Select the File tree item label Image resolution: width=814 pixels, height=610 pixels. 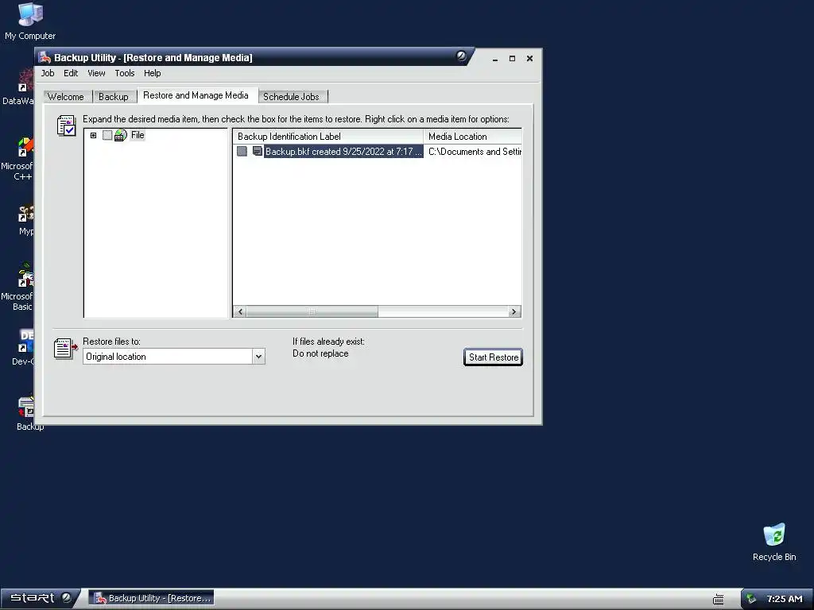138,135
